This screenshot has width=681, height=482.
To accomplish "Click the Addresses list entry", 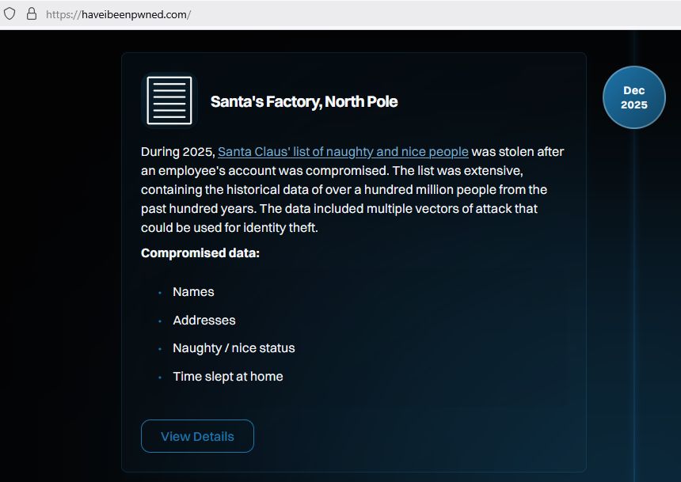I will [204, 321].
